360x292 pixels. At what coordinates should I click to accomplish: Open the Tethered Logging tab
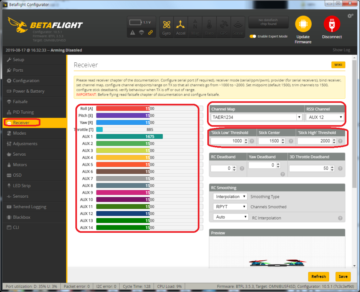click(x=34, y=207)
